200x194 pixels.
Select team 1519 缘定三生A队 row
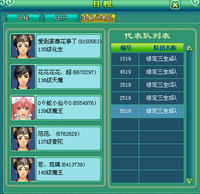coord(147,59)
